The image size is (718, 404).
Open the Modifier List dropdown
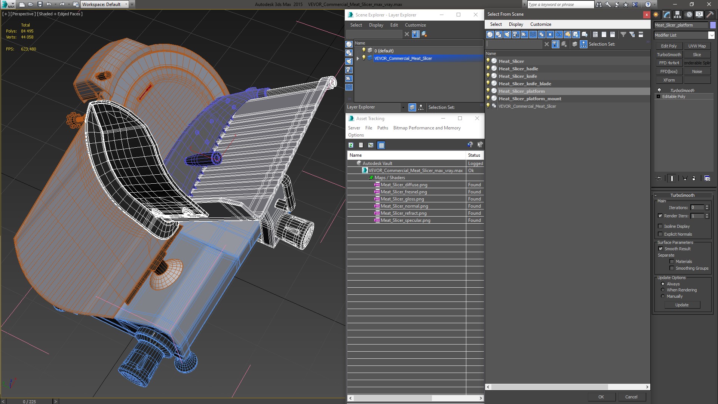tap(711, 35)
